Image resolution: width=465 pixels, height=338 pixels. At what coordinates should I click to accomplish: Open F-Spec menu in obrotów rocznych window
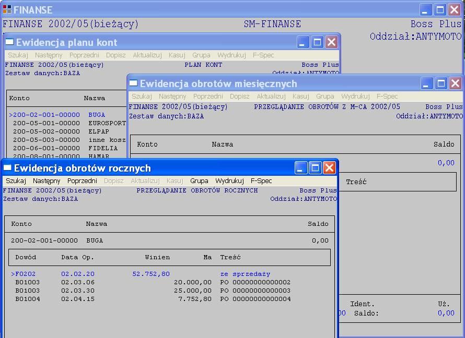coord(261,181)
